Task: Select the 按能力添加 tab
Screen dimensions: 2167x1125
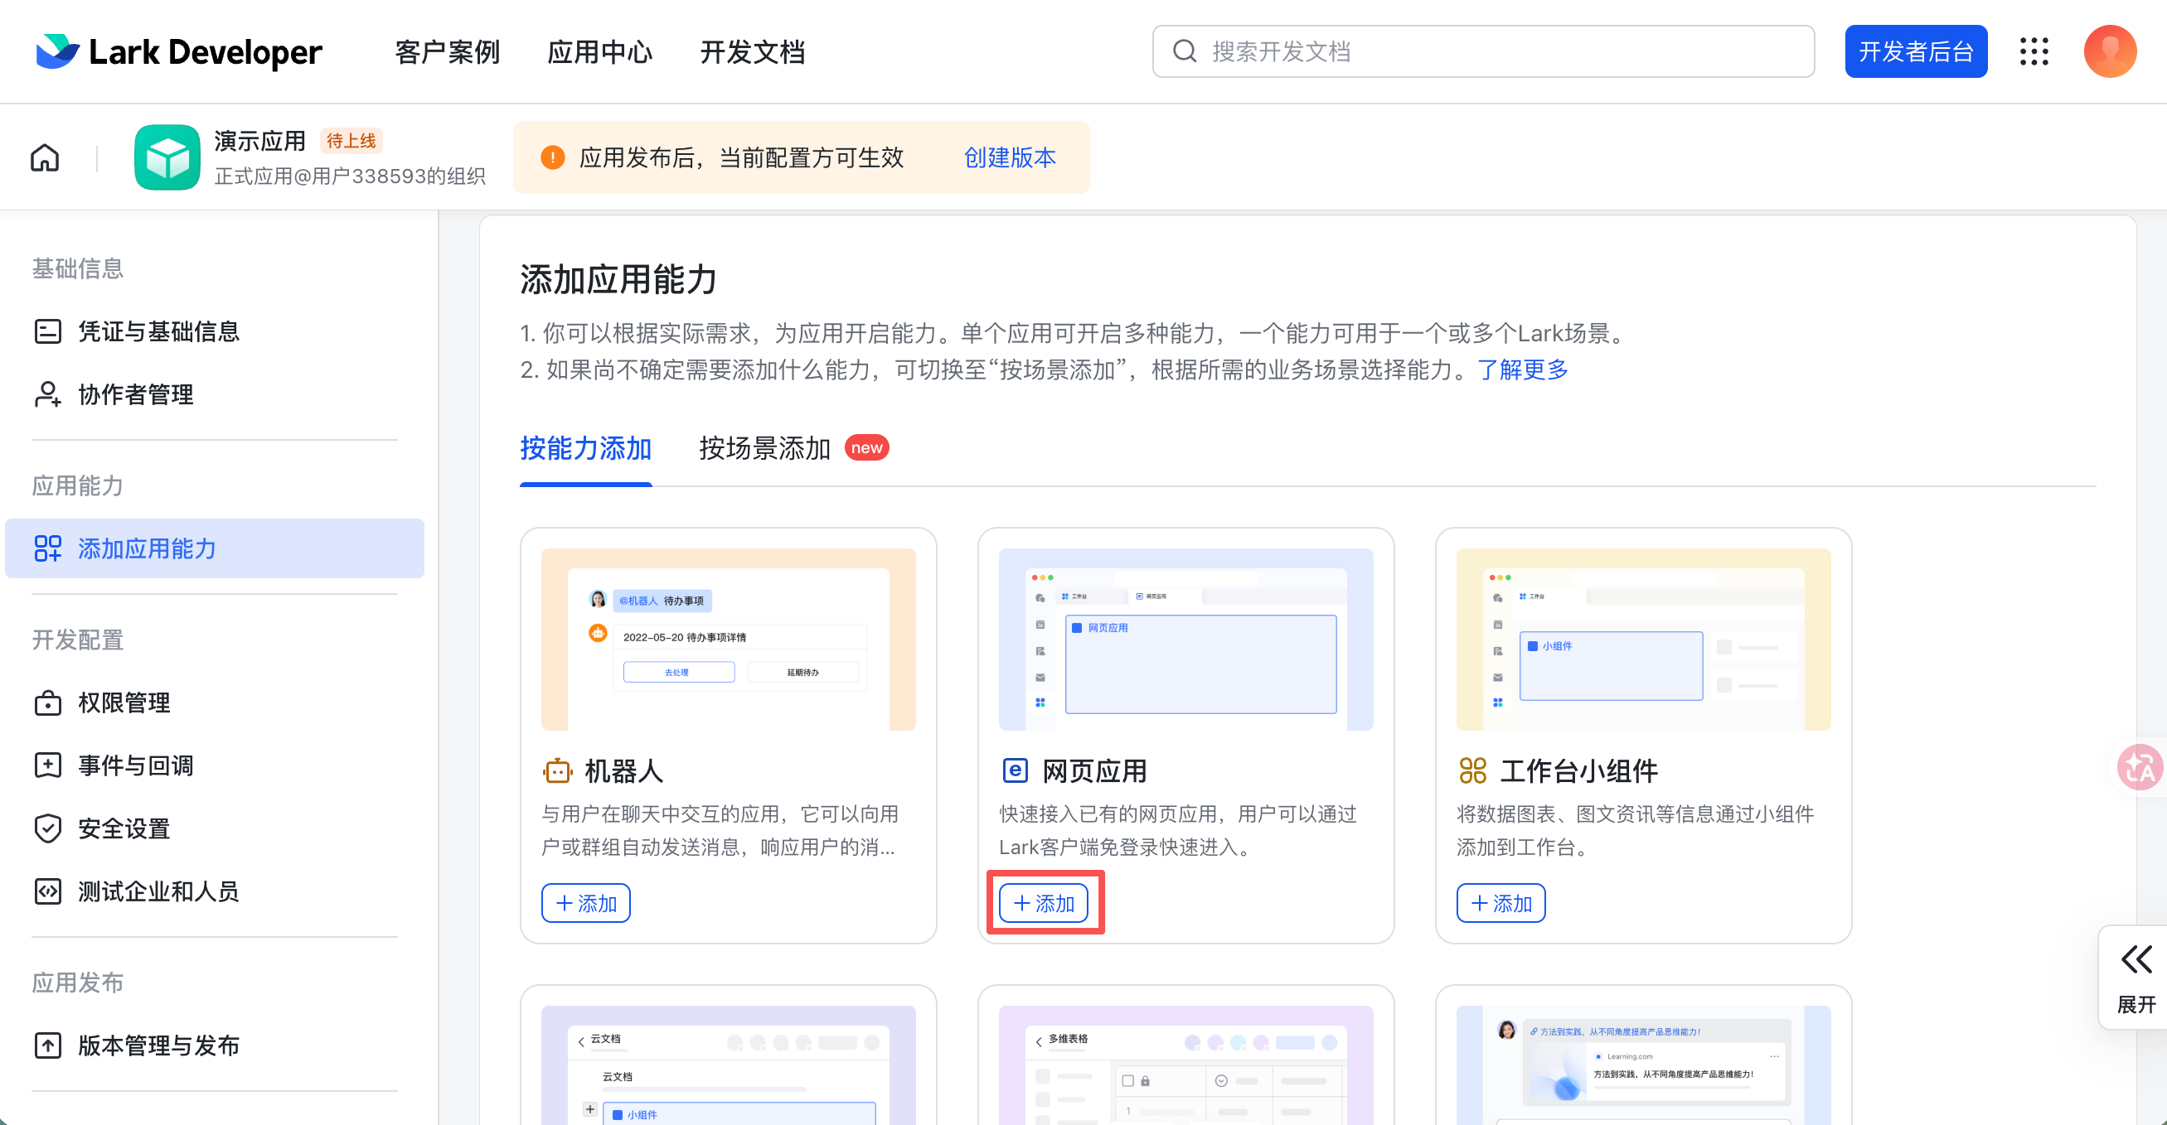Action: tap(585, 448)
